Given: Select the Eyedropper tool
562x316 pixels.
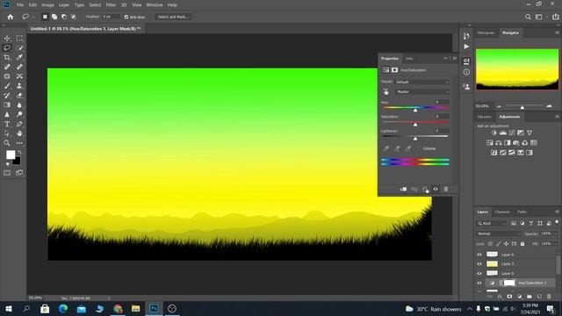Looking at the screenshot, I should click(x=19, y=57).
